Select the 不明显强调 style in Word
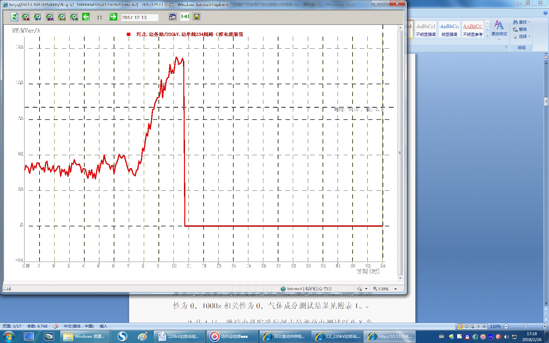 tap(426, 30)
